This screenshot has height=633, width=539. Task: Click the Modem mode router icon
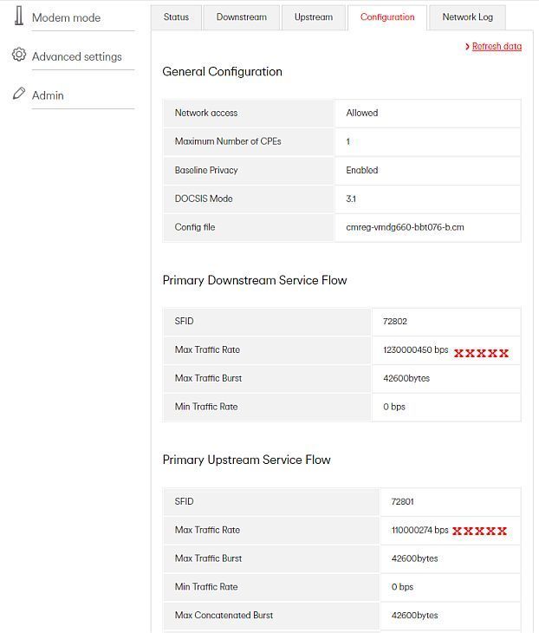(x=18, y=16)
